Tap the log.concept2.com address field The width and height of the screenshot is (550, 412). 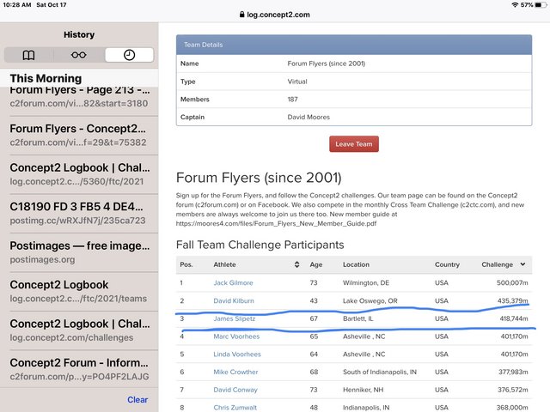pyautogui.click(x=275, y=15)
